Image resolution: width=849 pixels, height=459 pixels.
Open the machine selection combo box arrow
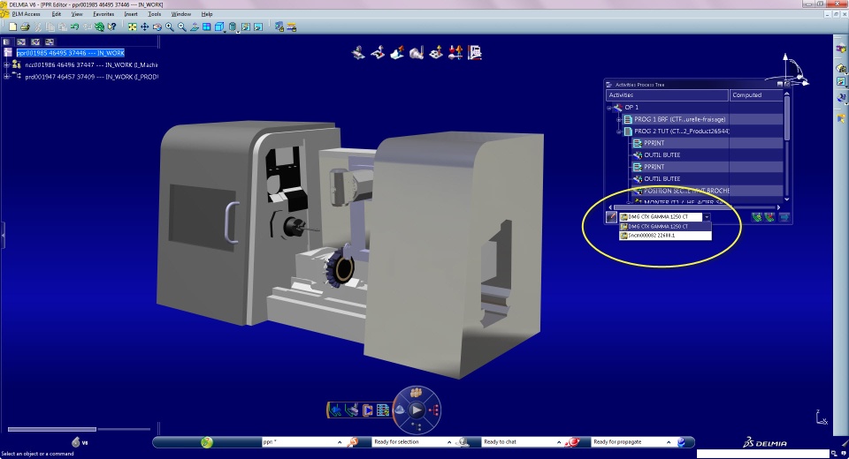(x=707, y=217)
